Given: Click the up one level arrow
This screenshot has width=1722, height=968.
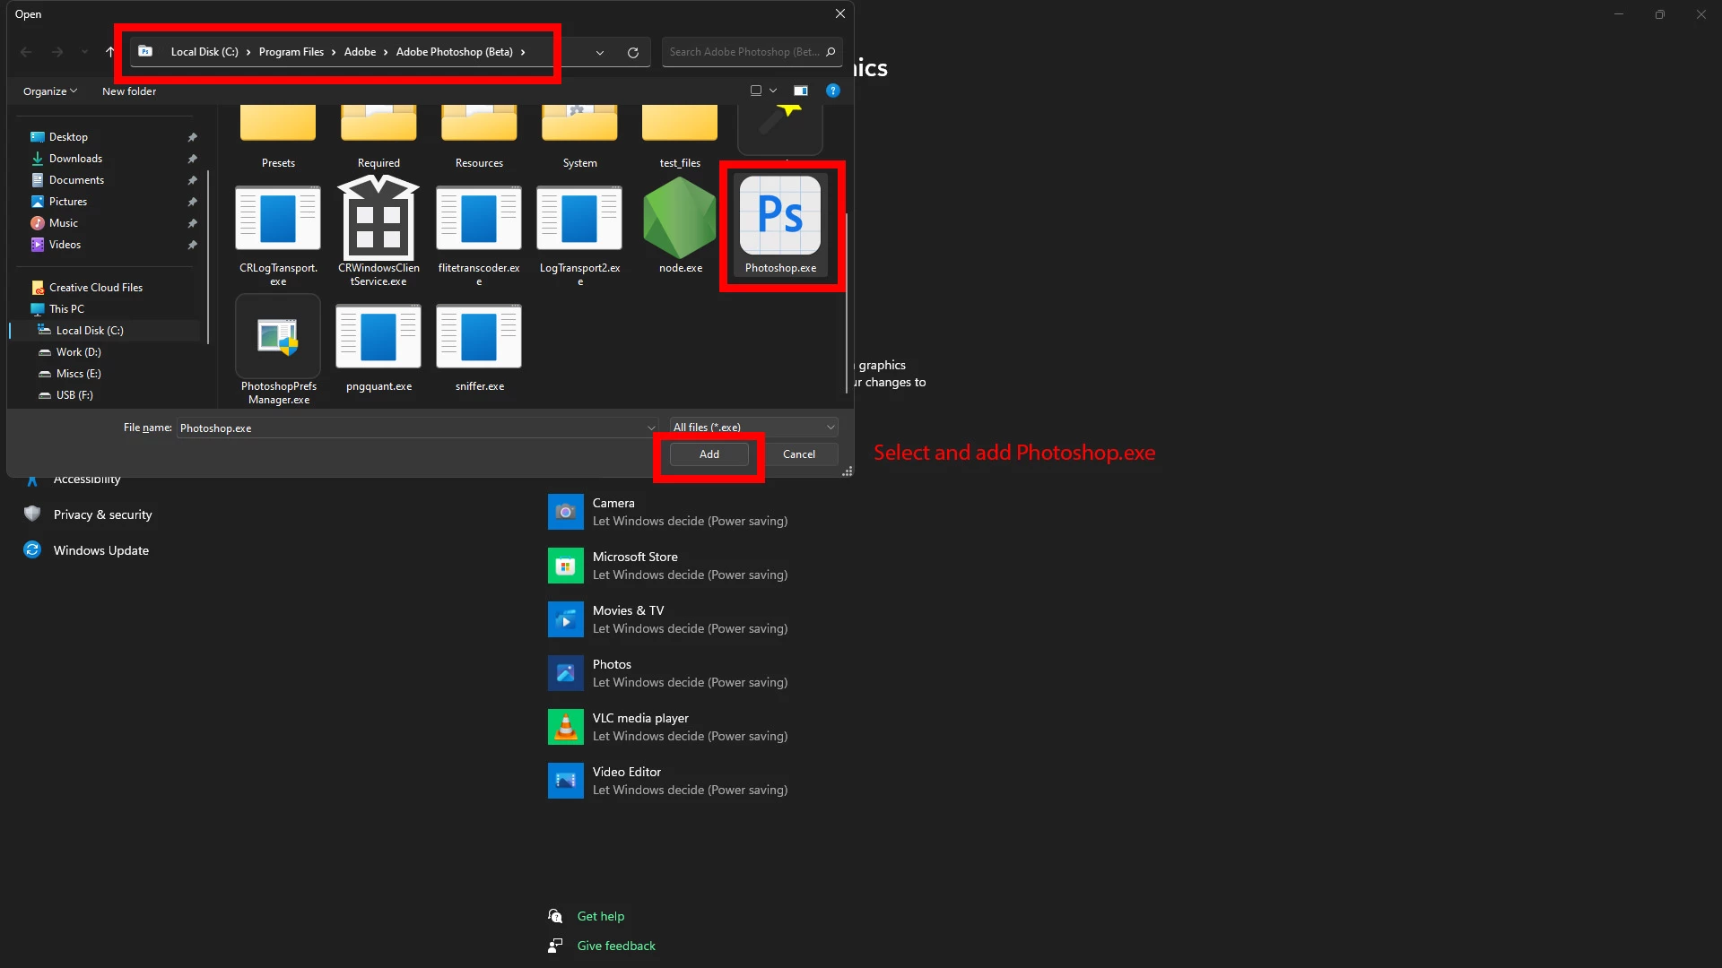Looking at the screenshot, I should (x=109, y=52).
